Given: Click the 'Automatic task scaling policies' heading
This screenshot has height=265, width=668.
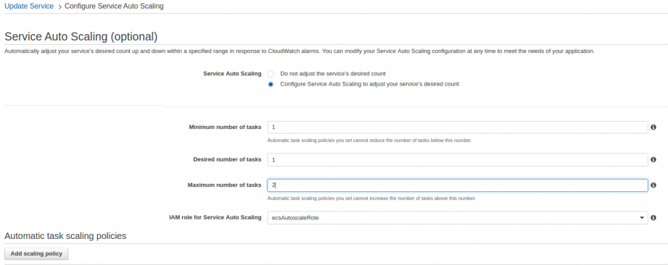Looking at the screenshot, I should pyautogui.click(x=65, y=235).
